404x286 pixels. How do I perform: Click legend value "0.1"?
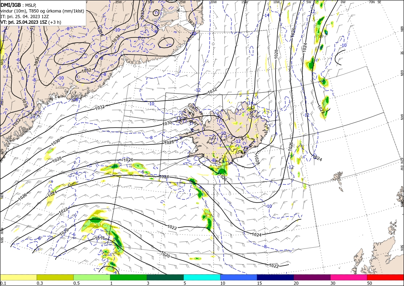pyautogui.click(x=3, y=283)
